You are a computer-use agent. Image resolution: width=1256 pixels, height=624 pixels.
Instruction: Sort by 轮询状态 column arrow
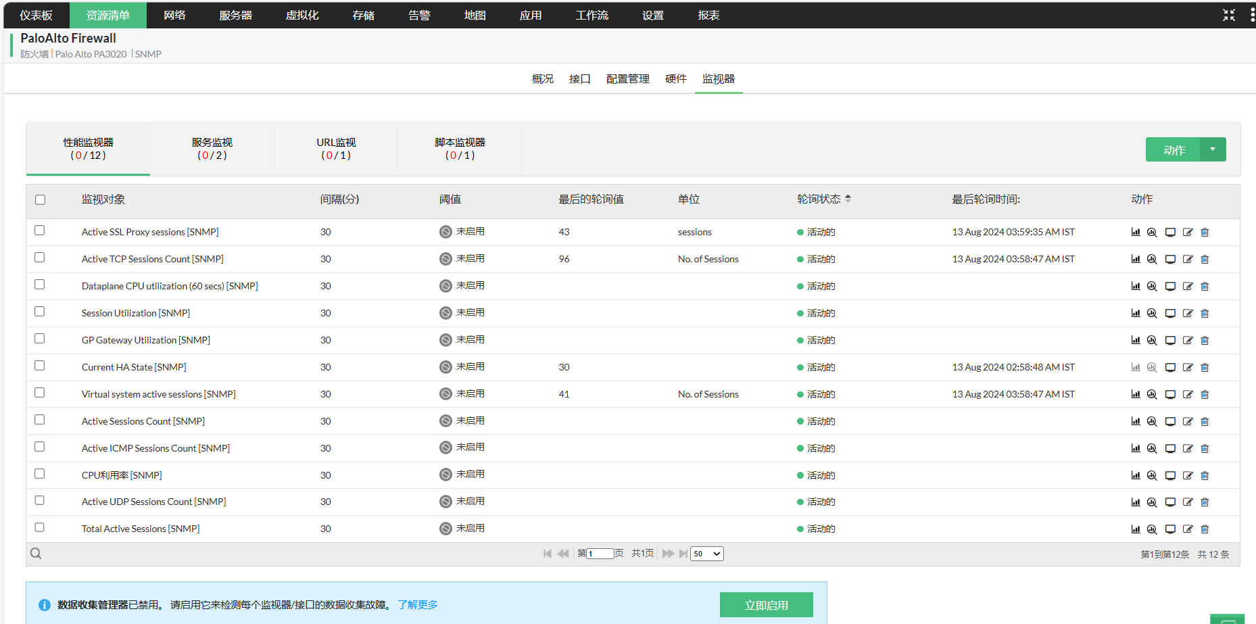[848, 199]
